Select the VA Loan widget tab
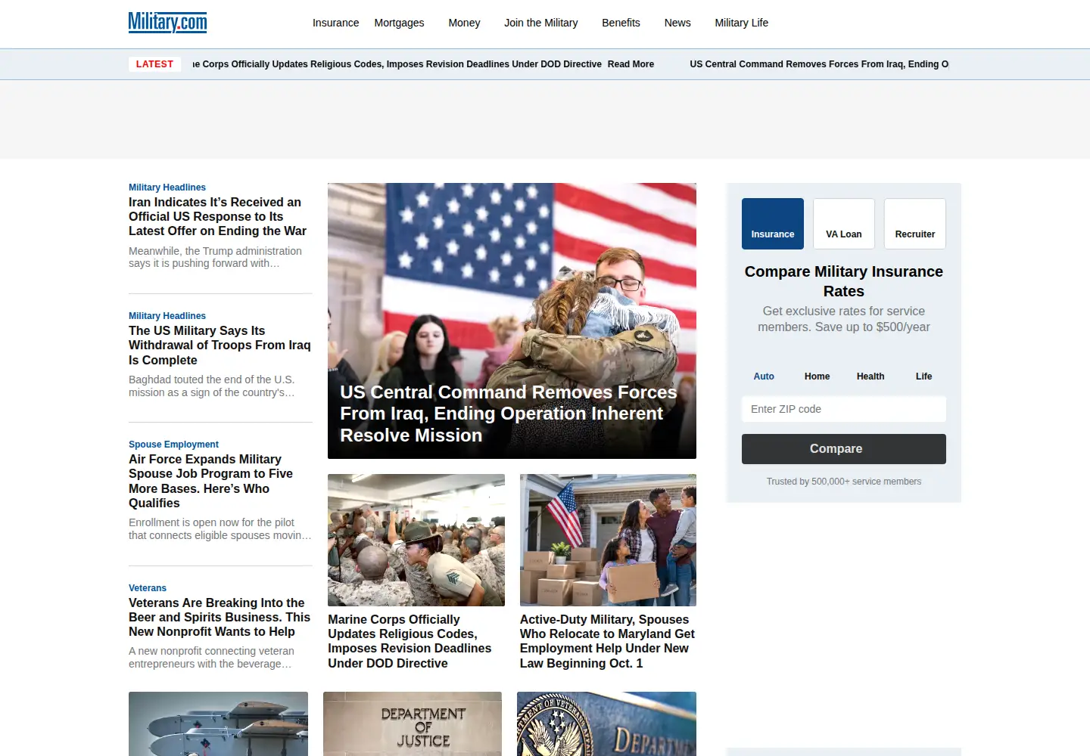Viewport: 1090px width, 756px height. click(844, 224)
